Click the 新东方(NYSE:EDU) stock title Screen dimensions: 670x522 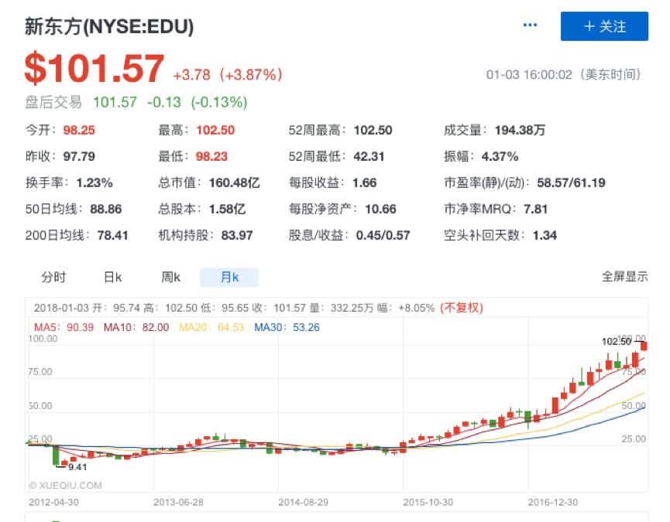click(109, 27)
